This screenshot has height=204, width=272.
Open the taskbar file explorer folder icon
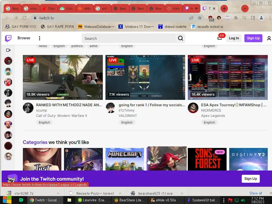tap(69, 200)
